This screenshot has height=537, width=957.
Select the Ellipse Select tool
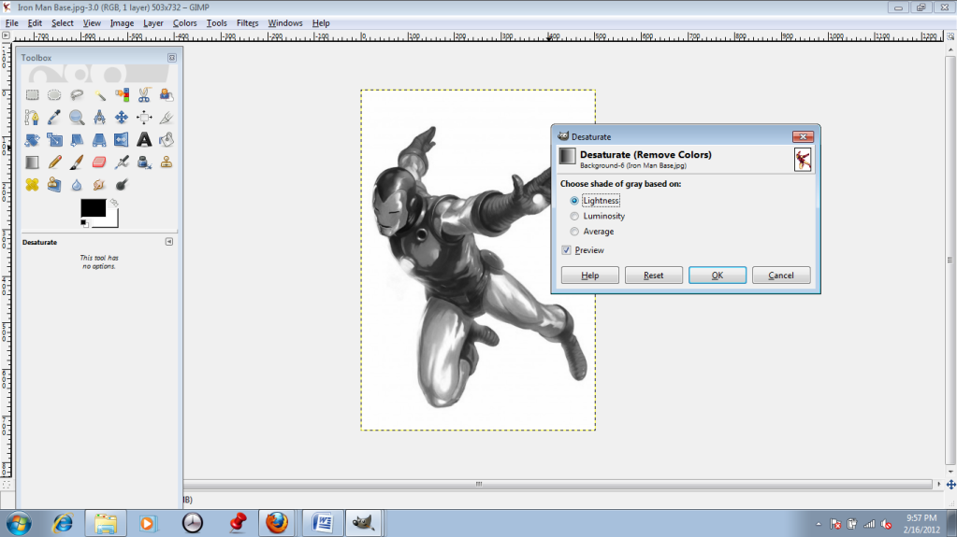pos(54,94)
